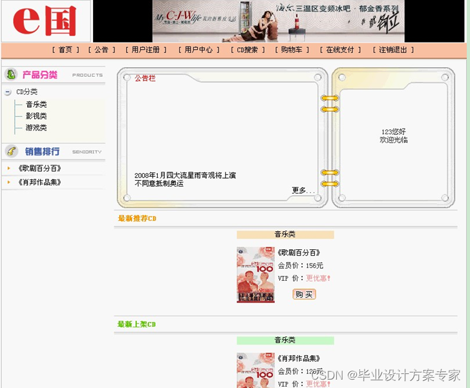
Task: Open the refrigerator banner advertisement
Action: pyautogui.click(x=279, y=21)
